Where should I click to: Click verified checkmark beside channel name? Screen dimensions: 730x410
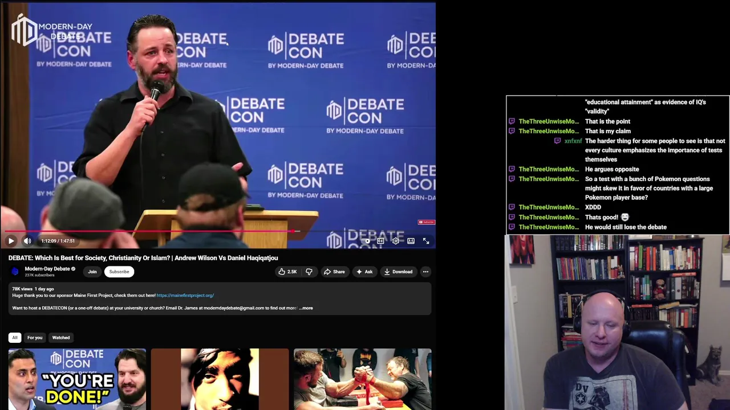click(73, 269)
